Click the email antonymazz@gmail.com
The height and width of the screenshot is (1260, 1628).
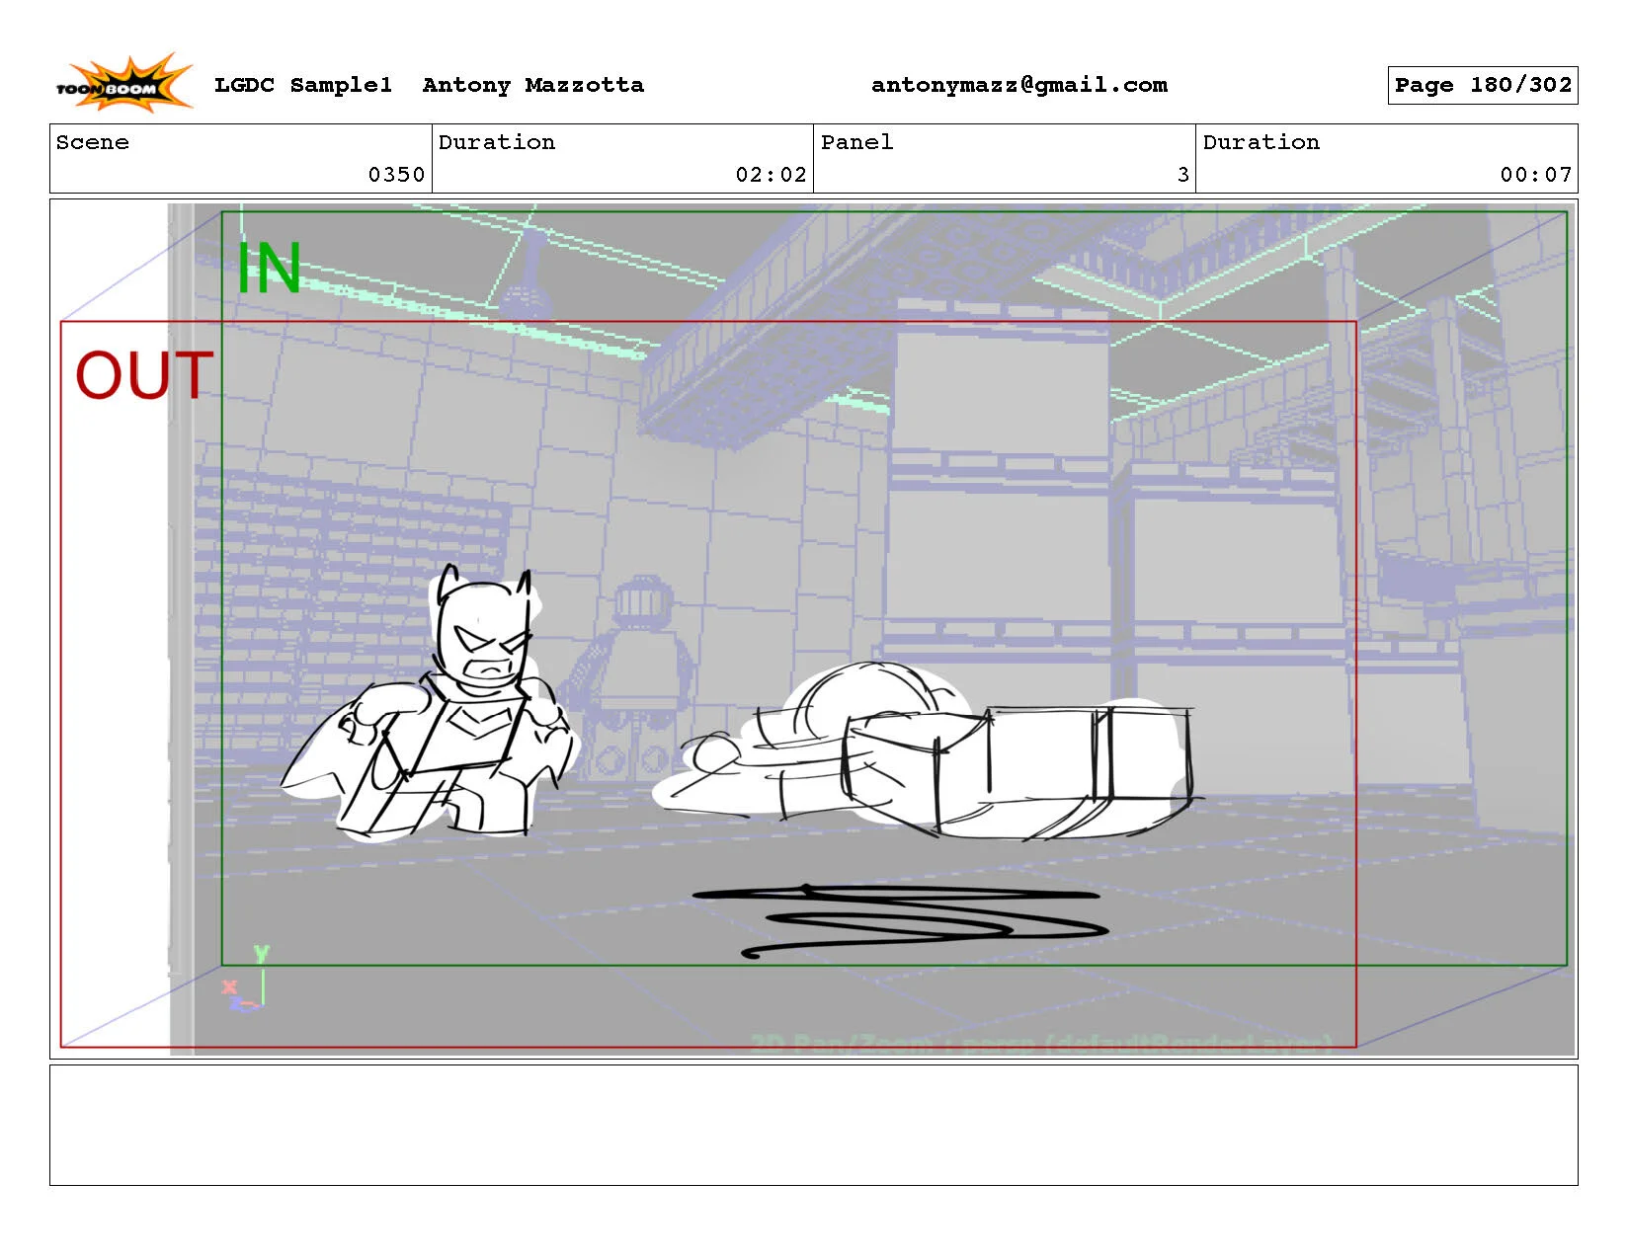pos(1019,85)
